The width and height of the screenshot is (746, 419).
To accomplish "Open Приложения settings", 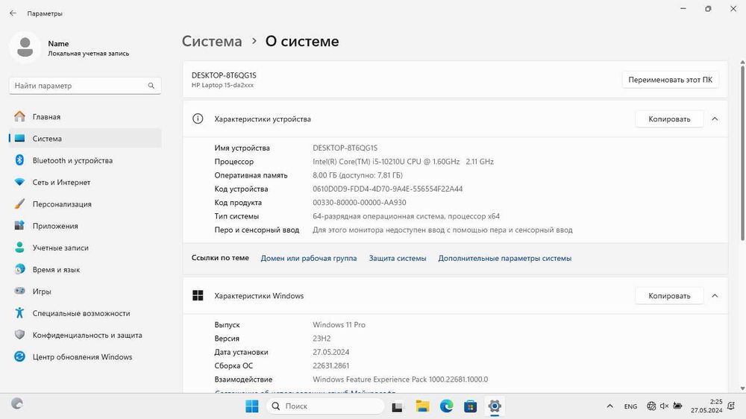I will (x=85, y=226).
